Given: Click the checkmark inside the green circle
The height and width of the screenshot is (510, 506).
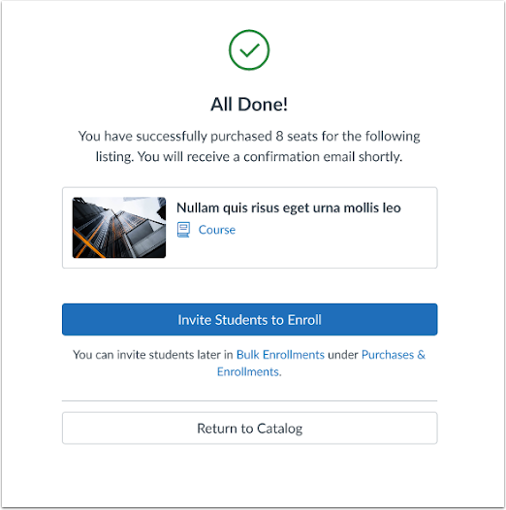Looking at the screenshot, I should (249, 50).
